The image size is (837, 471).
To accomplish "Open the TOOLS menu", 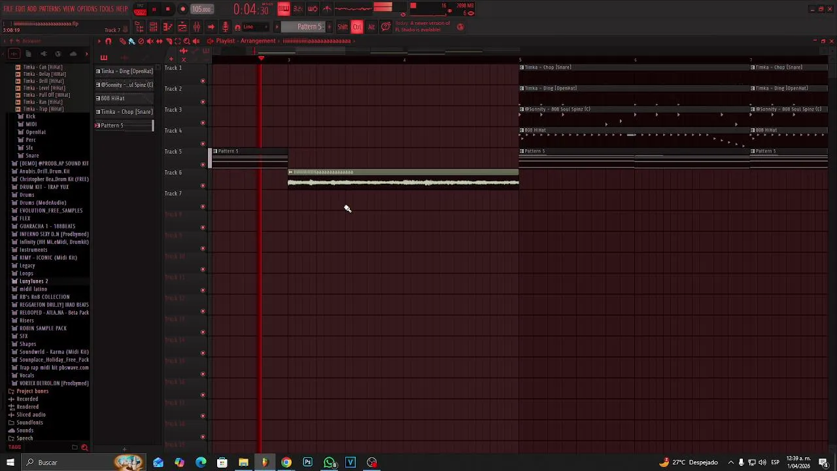I will click(107, 9).
